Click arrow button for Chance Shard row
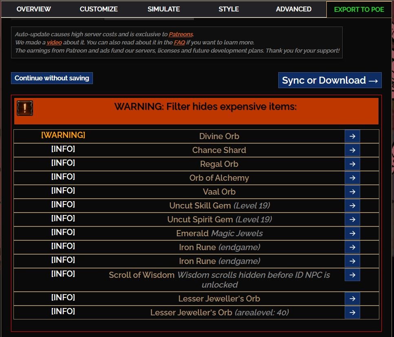 click(352, 150)
